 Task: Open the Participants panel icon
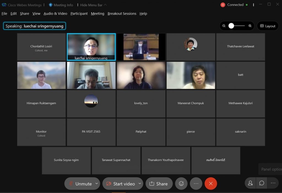coord(250,183)
